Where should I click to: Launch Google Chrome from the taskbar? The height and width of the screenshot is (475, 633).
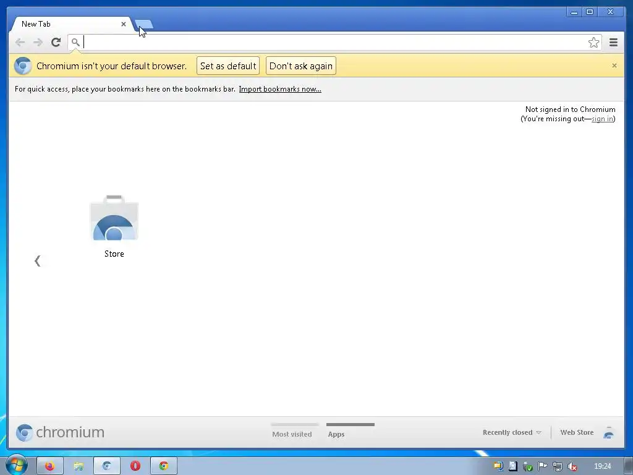163,466
